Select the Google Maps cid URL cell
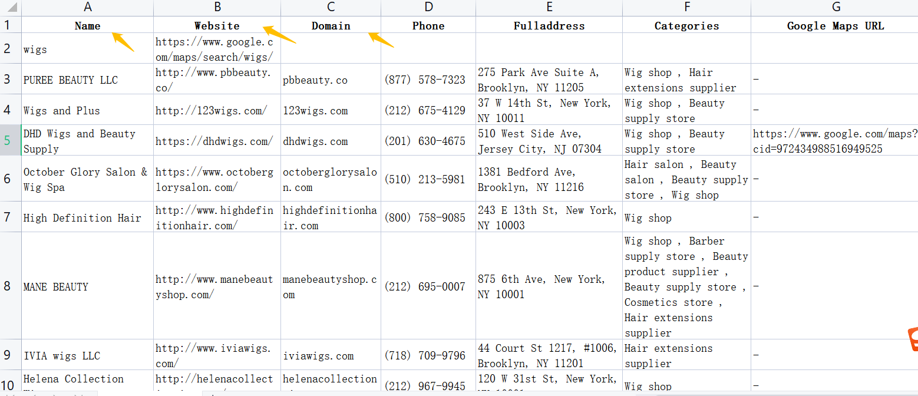This screenshot has height=396, width=918. pos(835,140)
